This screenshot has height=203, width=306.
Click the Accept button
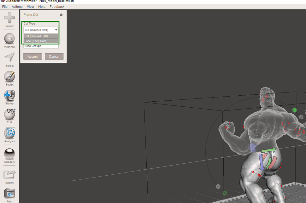tap(32, 56)
